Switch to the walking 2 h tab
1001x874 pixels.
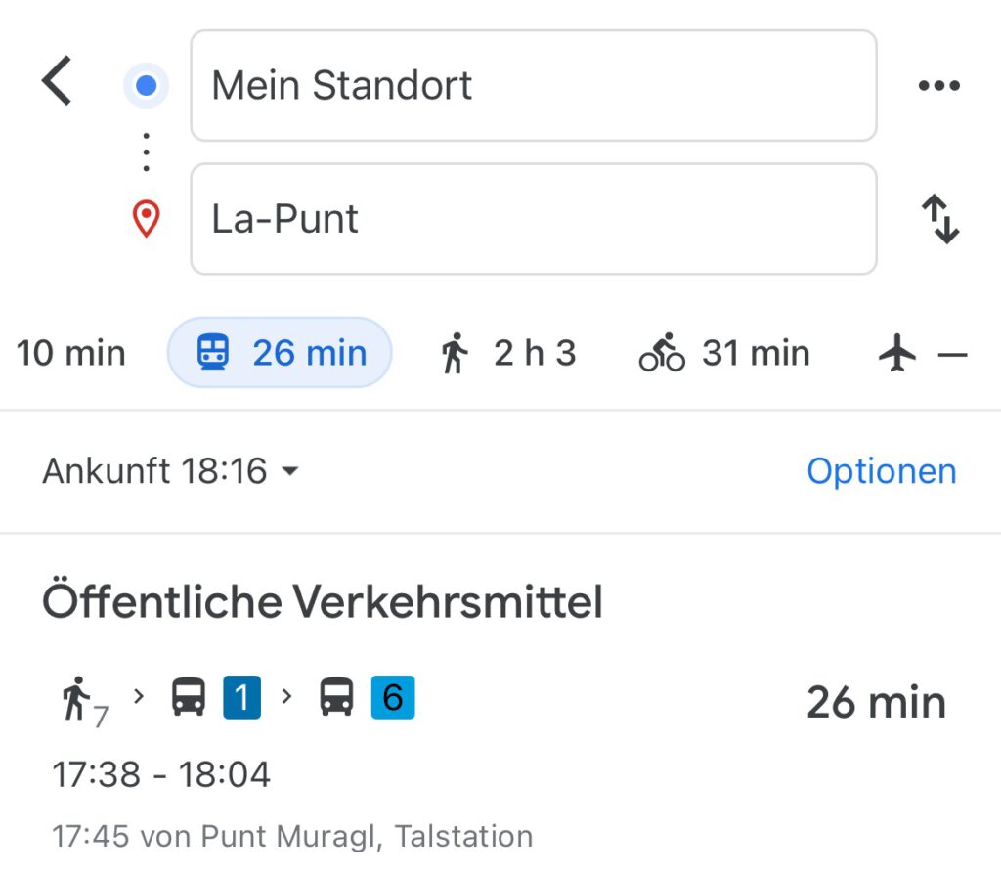[507, 352]
